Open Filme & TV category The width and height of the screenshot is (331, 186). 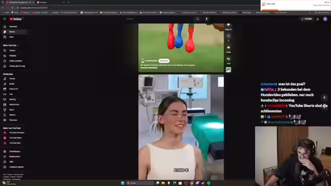[x=14, y=89]
